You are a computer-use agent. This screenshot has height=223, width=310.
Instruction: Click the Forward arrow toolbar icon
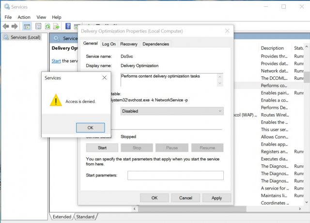(14, 26)
